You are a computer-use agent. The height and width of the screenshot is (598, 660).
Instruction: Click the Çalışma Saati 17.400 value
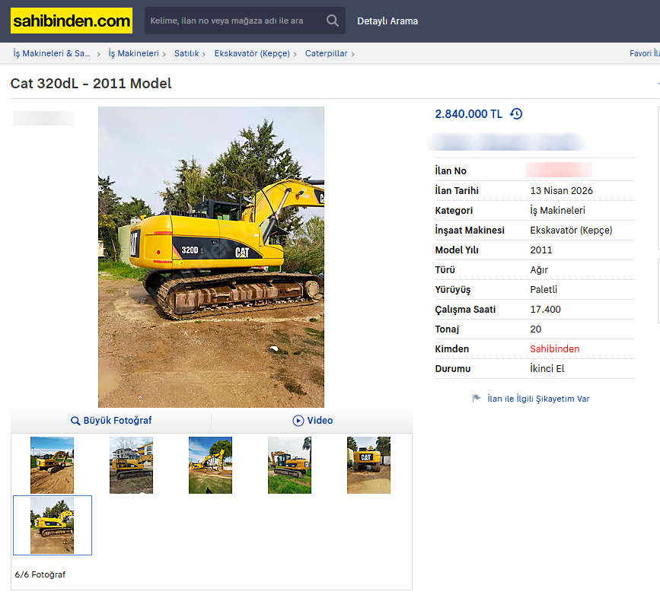pyautogui.click(x=545, y=310)
